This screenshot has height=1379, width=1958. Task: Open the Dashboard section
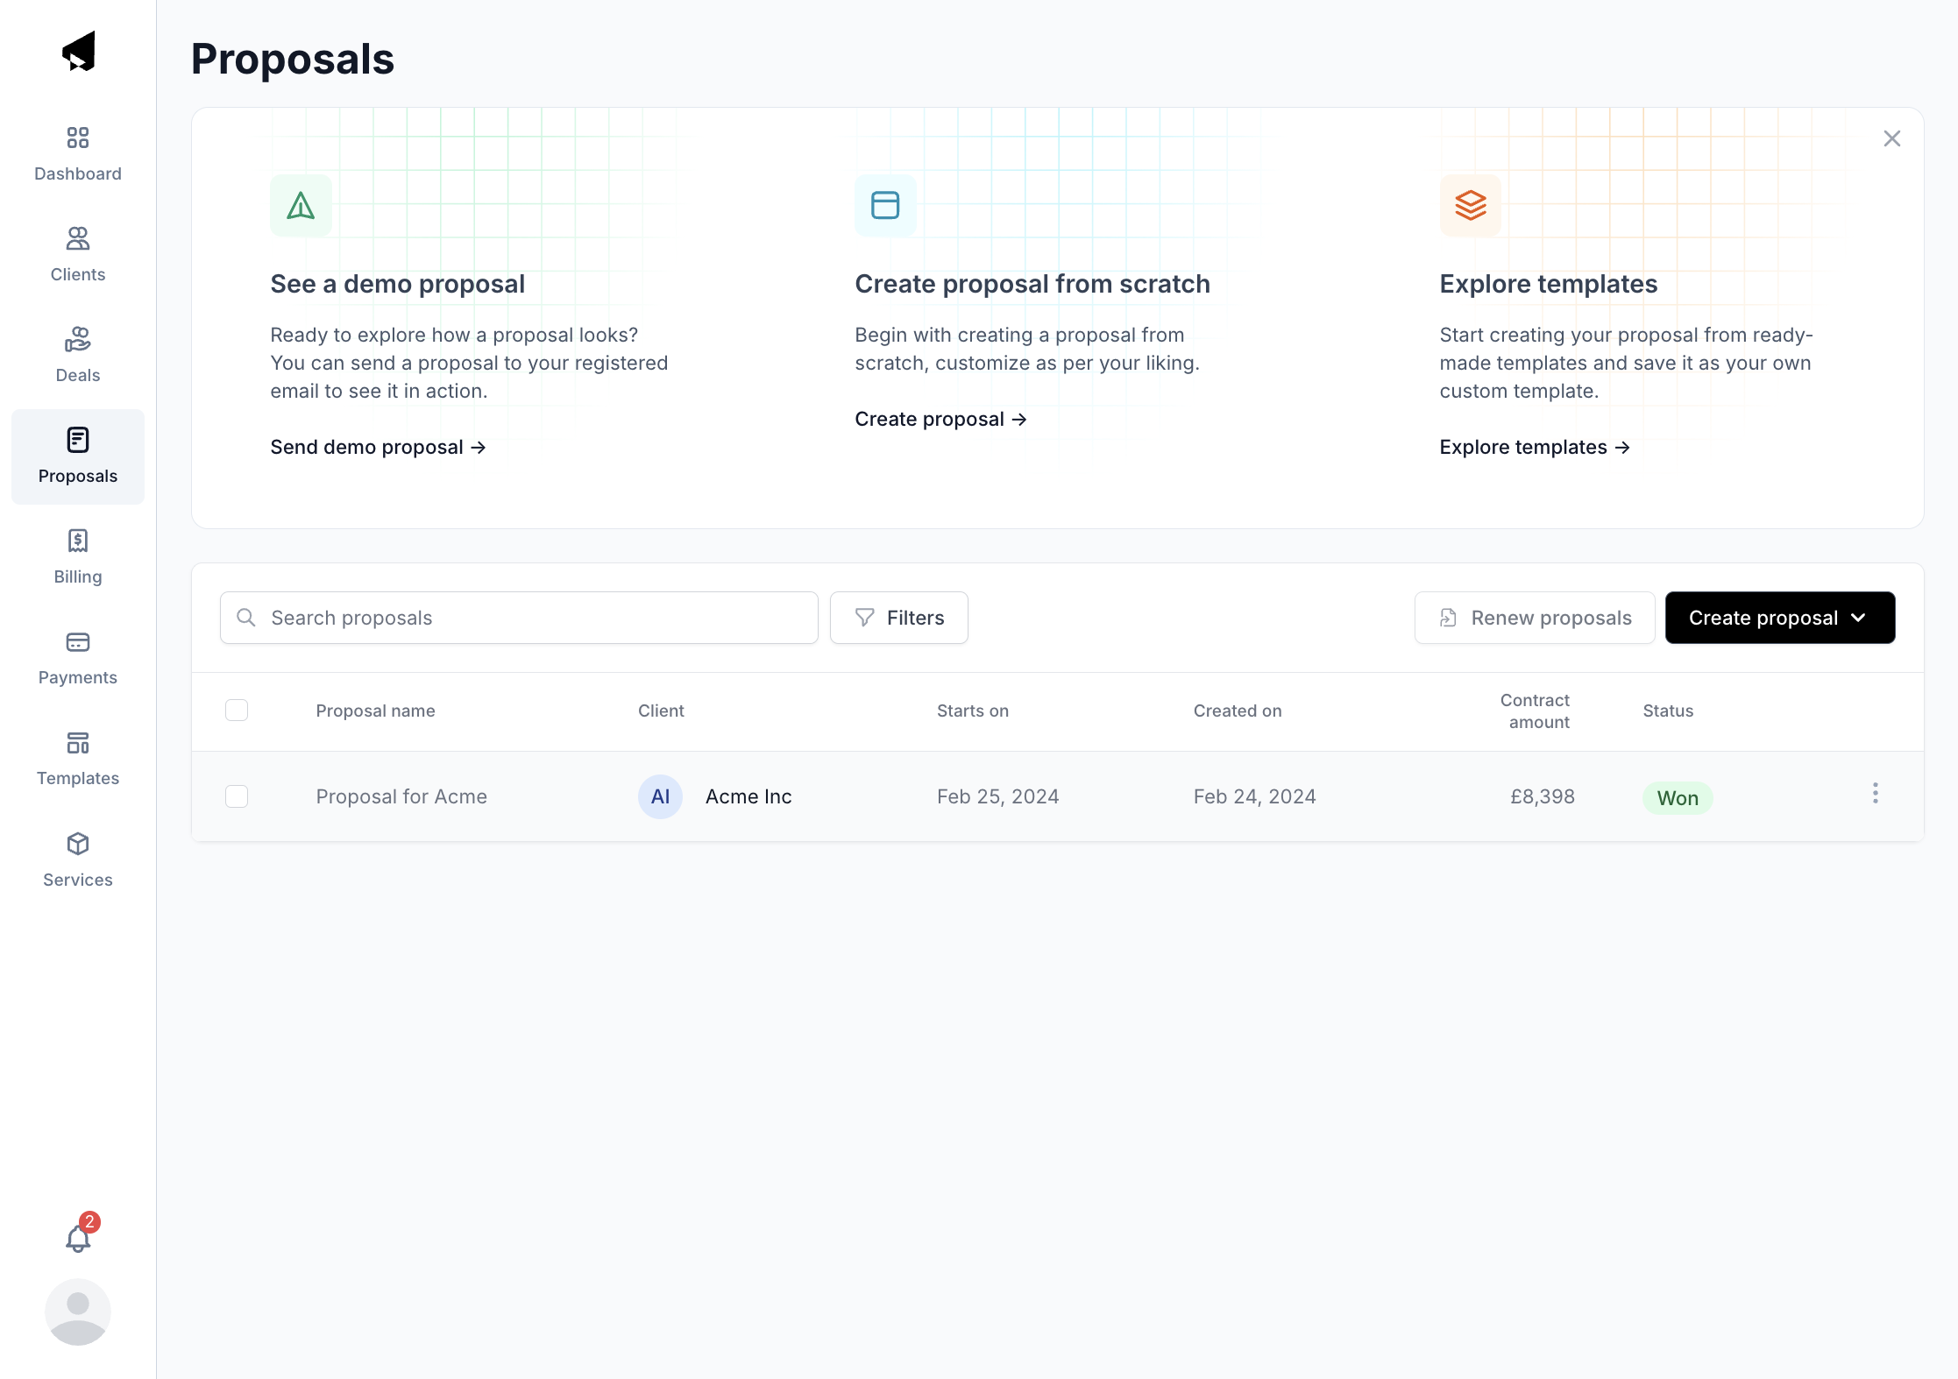pos(78,154)
